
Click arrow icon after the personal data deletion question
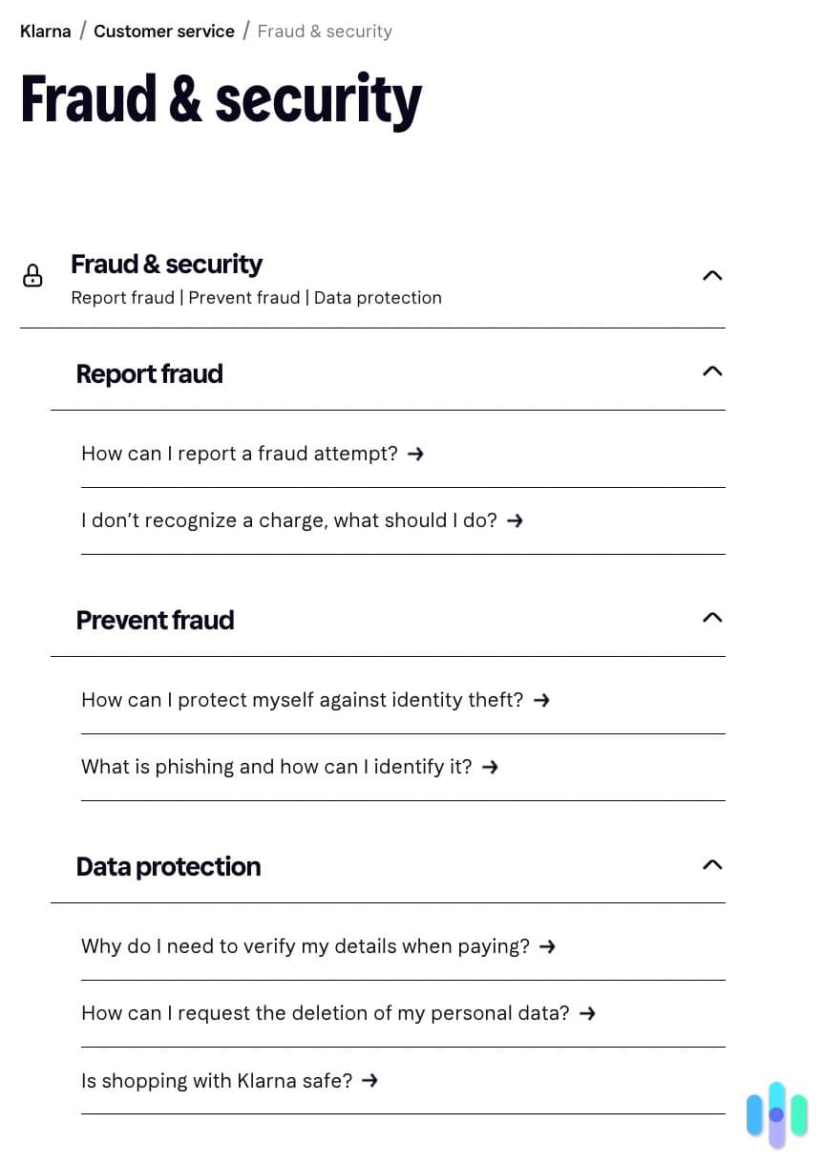click(588, 1013)
